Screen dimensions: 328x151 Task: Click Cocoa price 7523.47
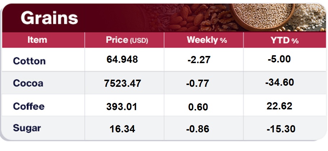tap(122, 84)
